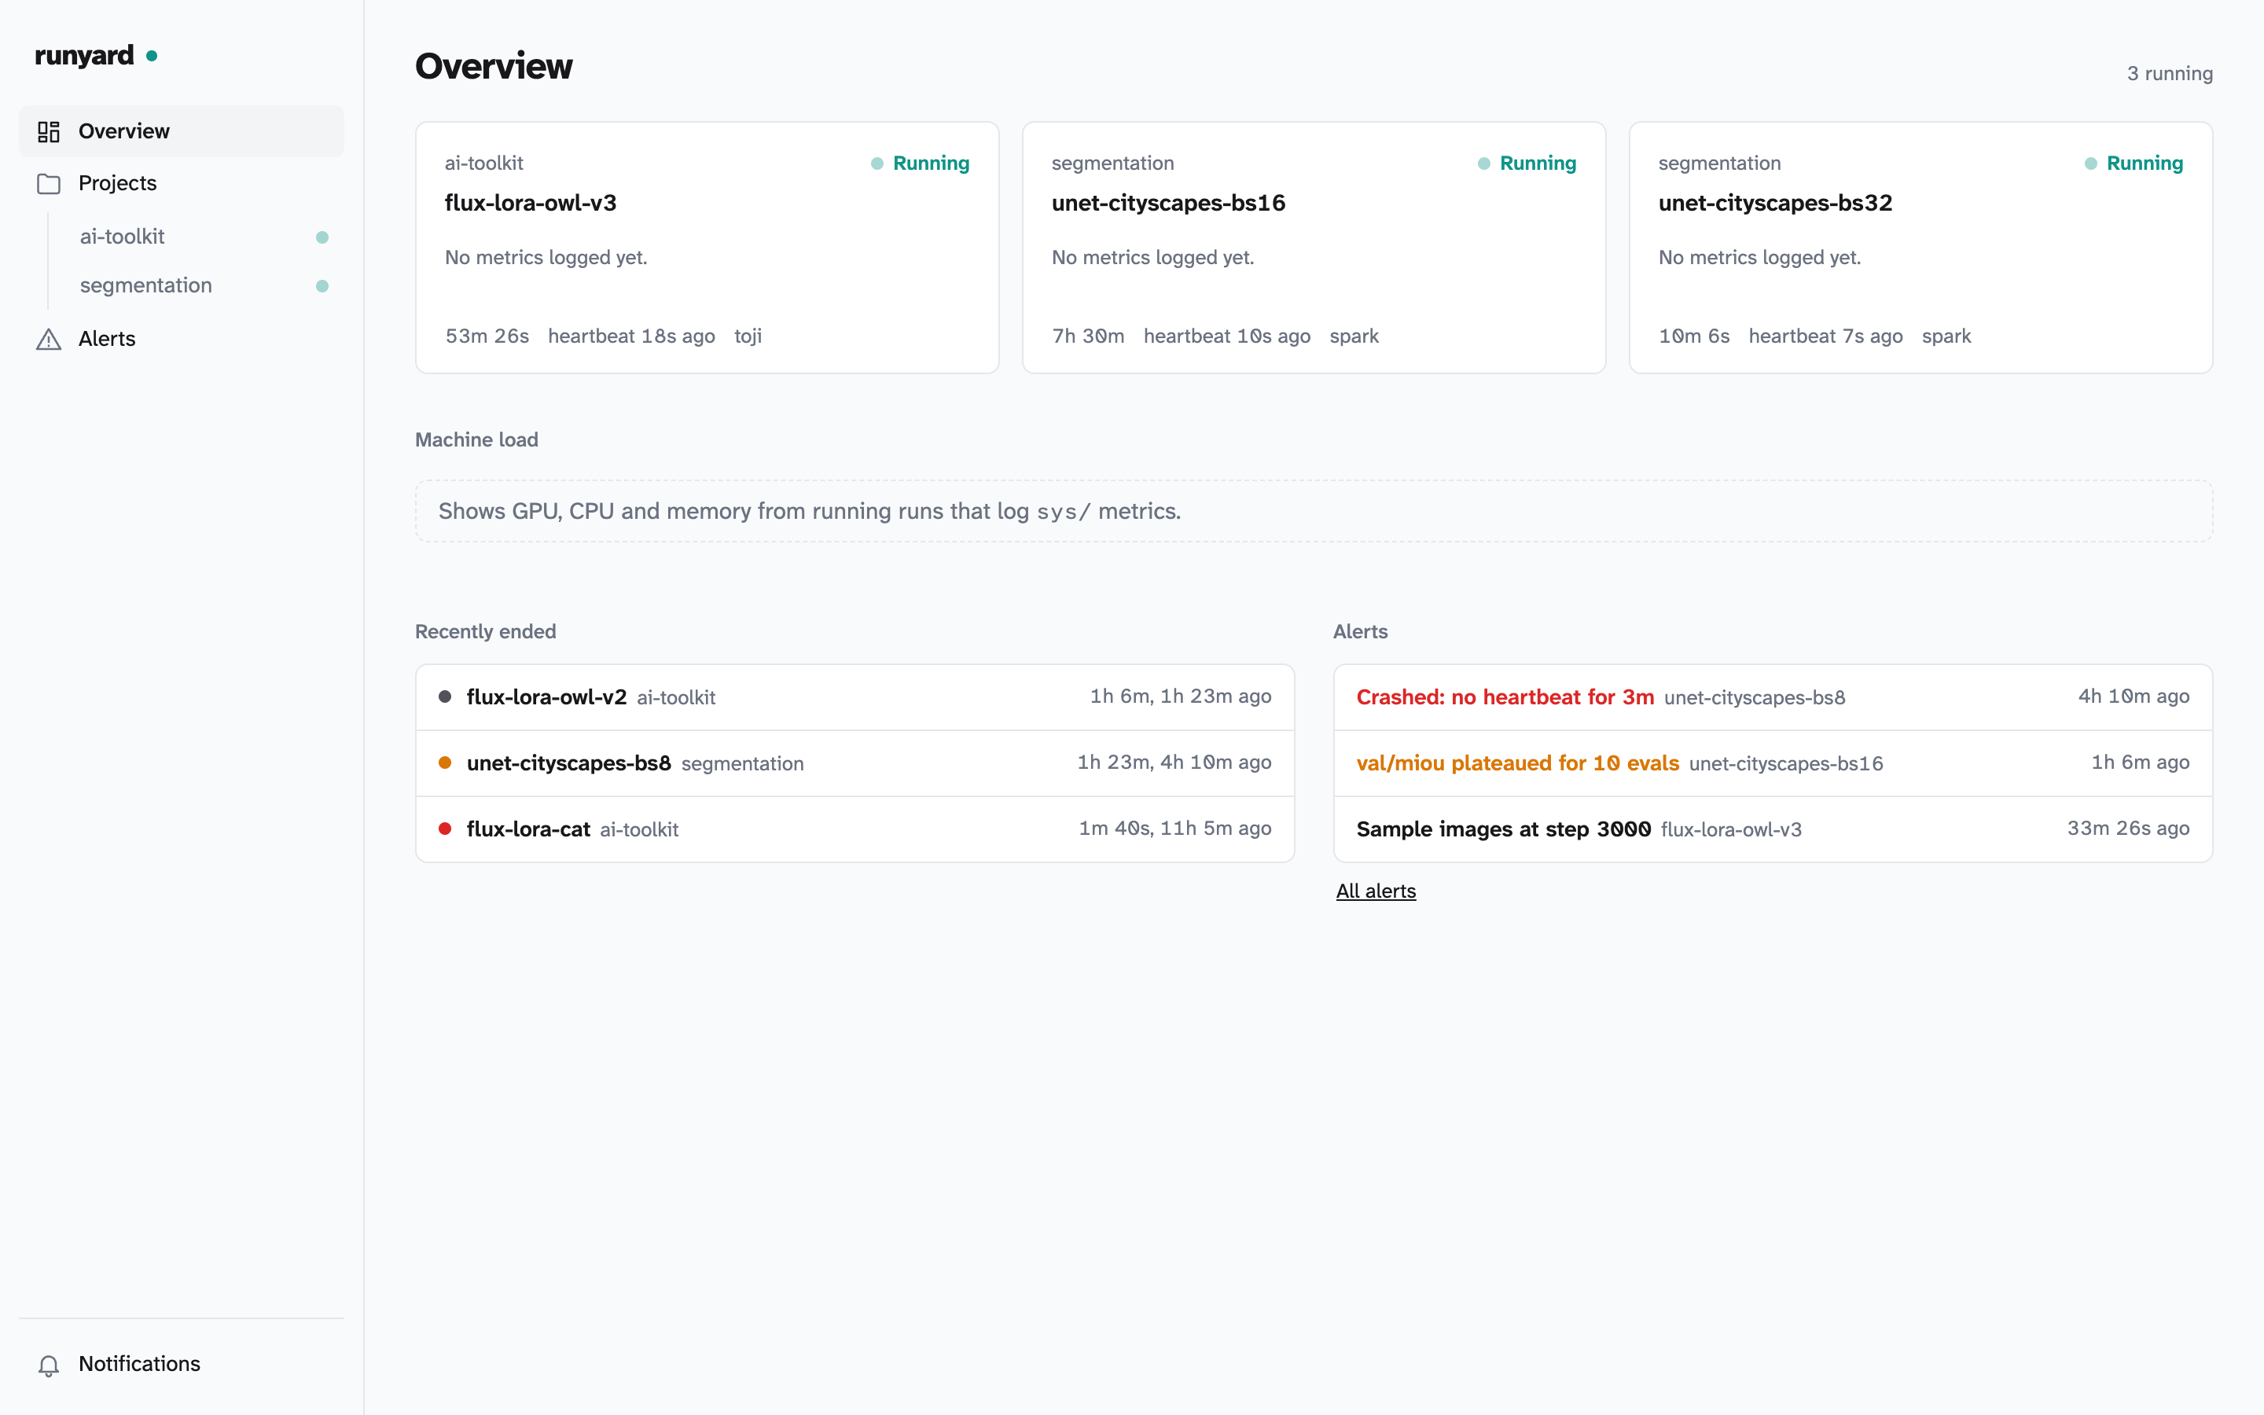This screenshot has height=1415, width=2264.
Task: Click 'heartbeat 10s ago' text
Action: coord(1226,336)
